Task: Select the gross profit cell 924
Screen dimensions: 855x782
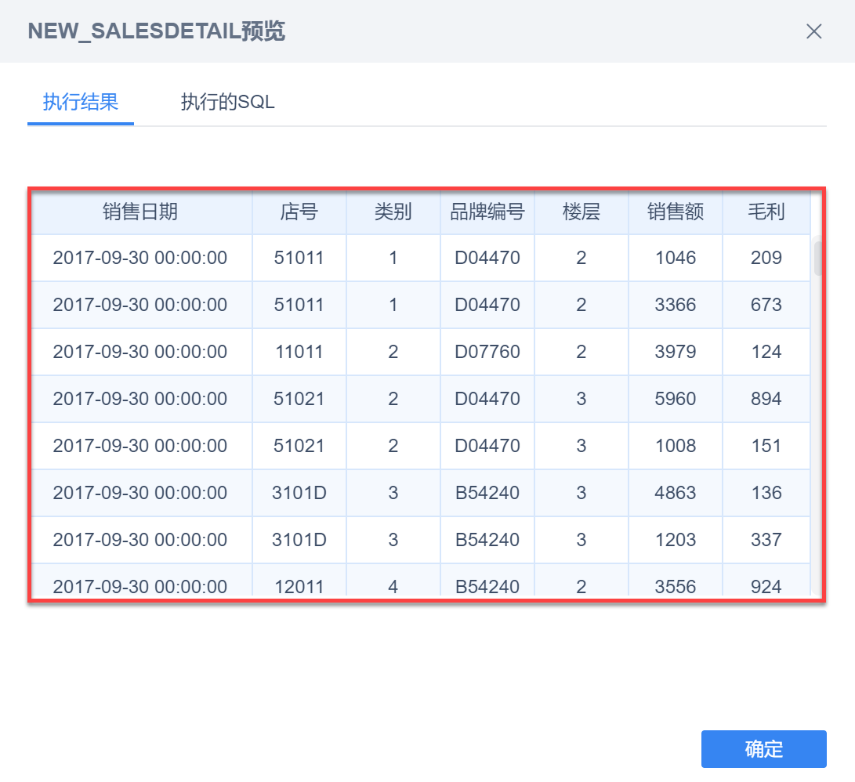Action: coord(766,586)
